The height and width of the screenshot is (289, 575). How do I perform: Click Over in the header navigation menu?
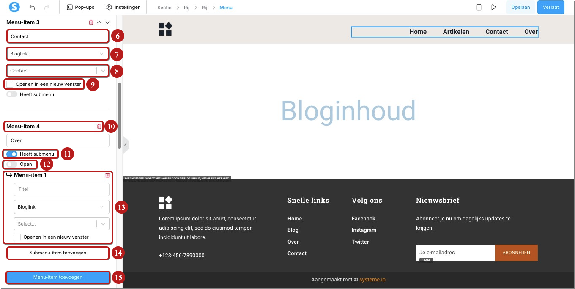point(531,32)
